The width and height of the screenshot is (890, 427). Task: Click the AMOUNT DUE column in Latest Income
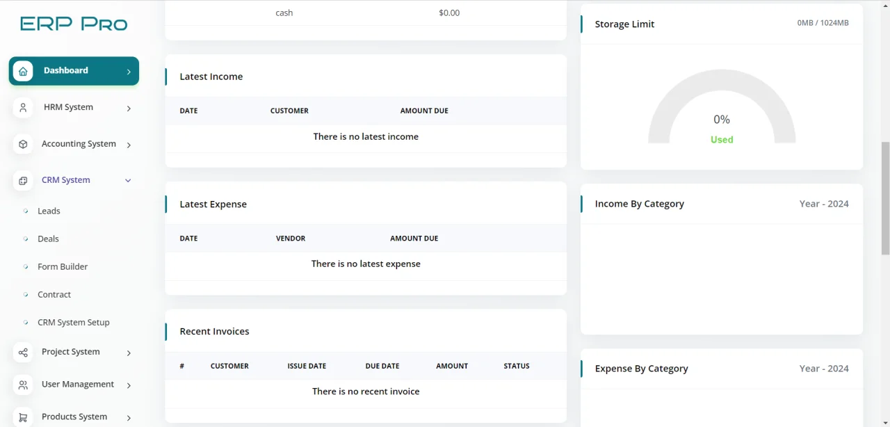point(424,111)
